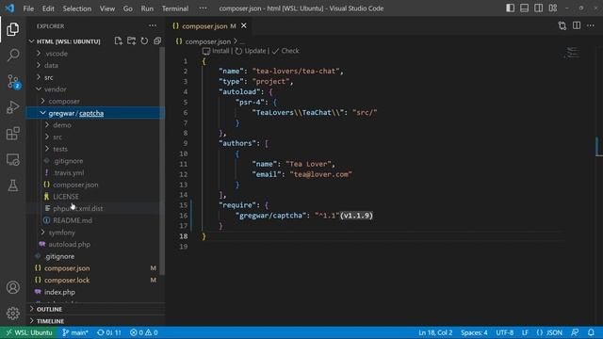Create a new folder in Explorer
This screenshot has height=339, width=603.
click(x=131, y=40)
